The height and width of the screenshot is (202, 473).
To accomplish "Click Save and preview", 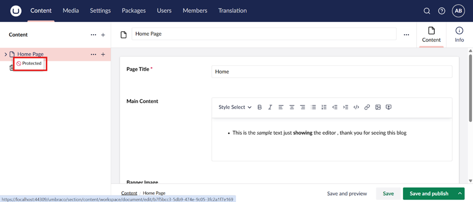I will pos(347,193).
